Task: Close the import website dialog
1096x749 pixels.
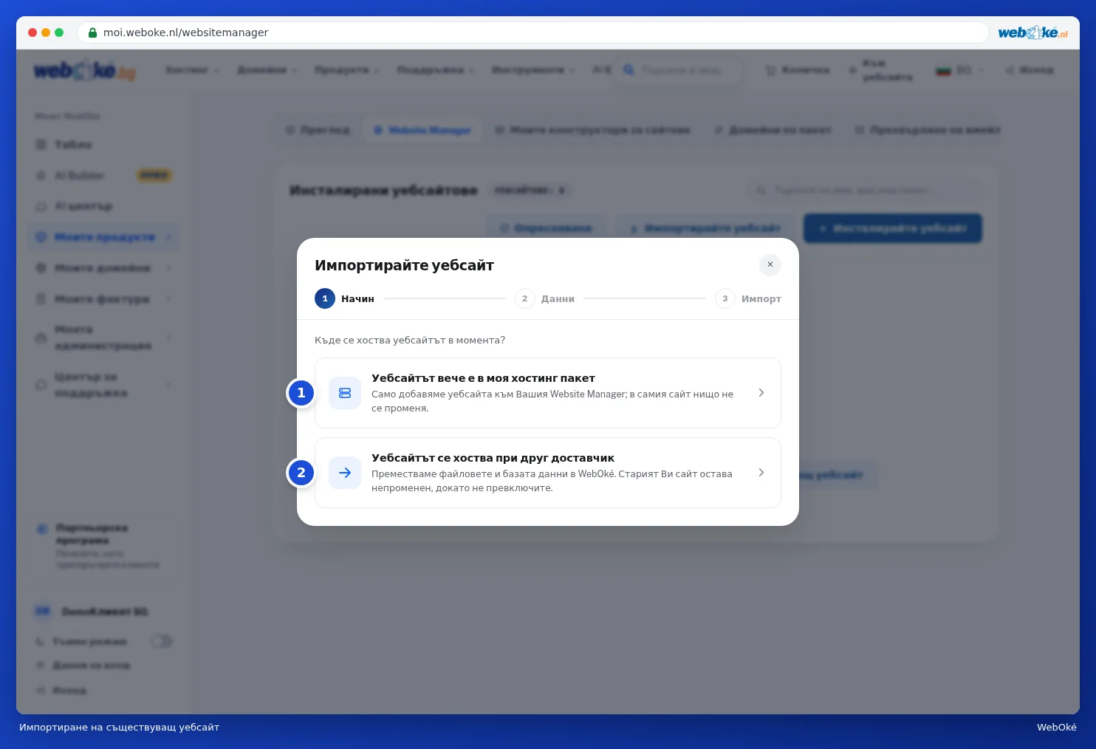Action: (x=770, y=264)
